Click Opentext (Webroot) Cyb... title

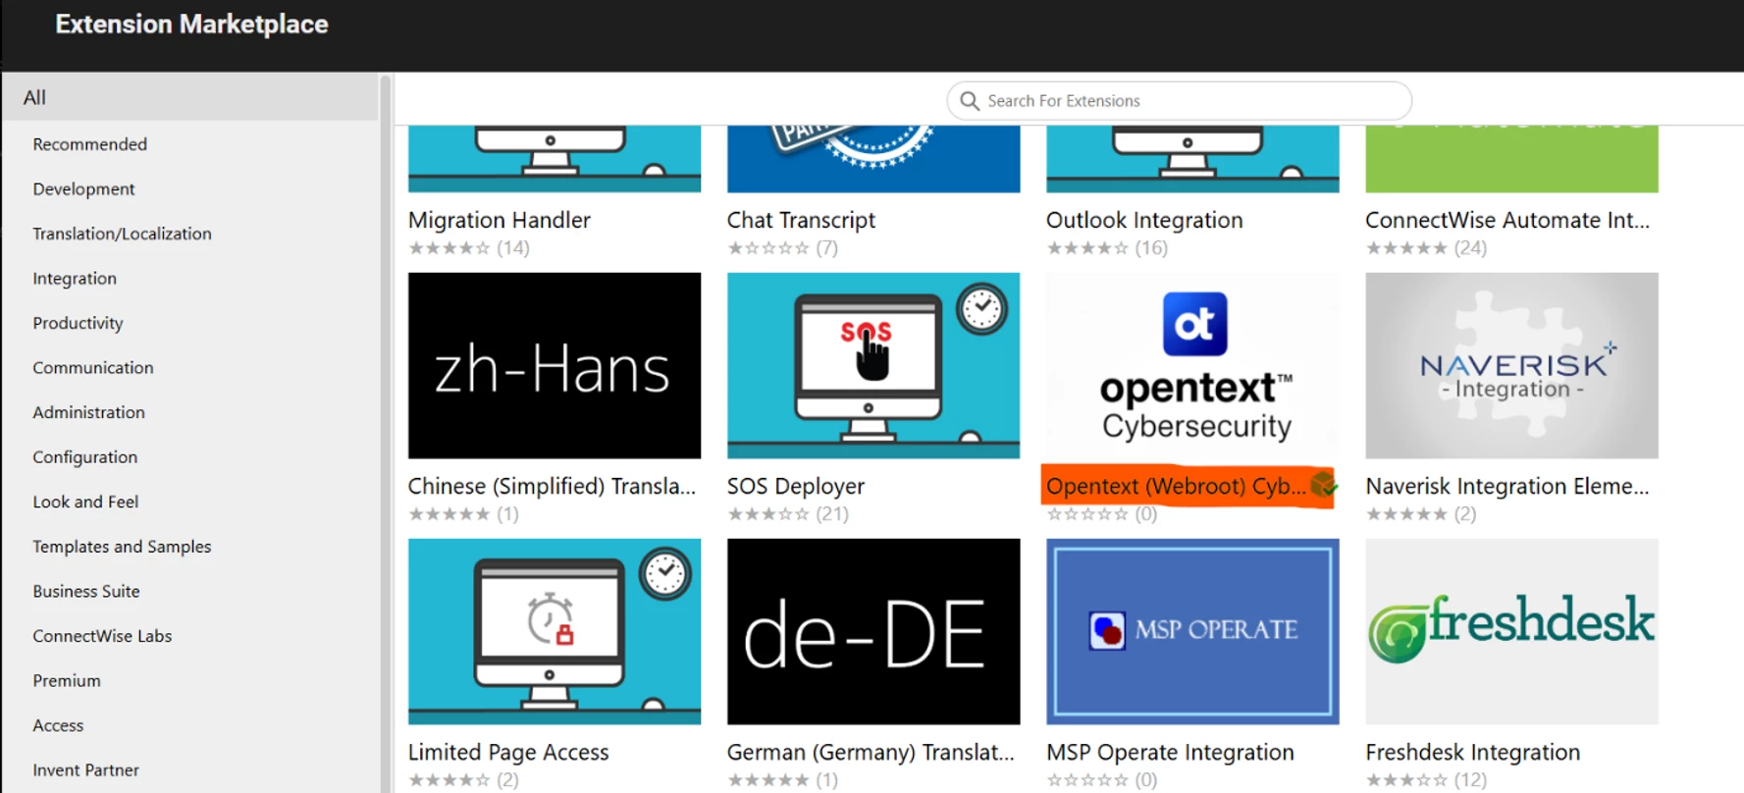(x=1176, y=486)
